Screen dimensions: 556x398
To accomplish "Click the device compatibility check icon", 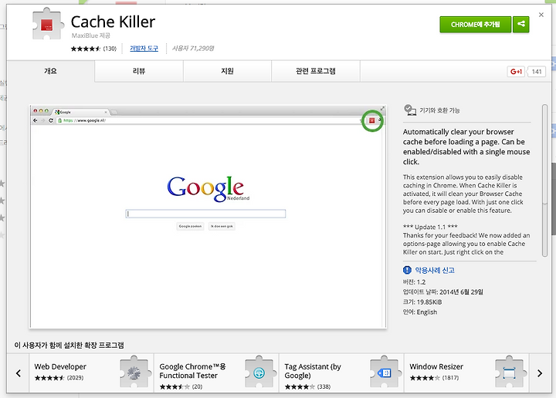I will point(410,110).
